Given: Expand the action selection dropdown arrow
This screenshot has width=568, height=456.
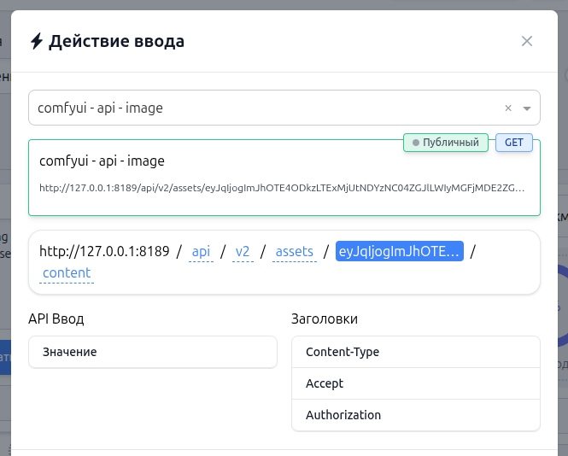Looking at the screenshot, I should [x=527, y=108].
